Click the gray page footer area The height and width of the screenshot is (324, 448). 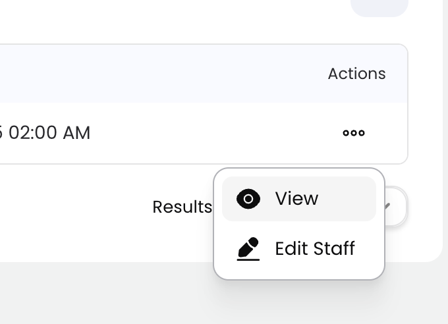[x=132, y=293]
